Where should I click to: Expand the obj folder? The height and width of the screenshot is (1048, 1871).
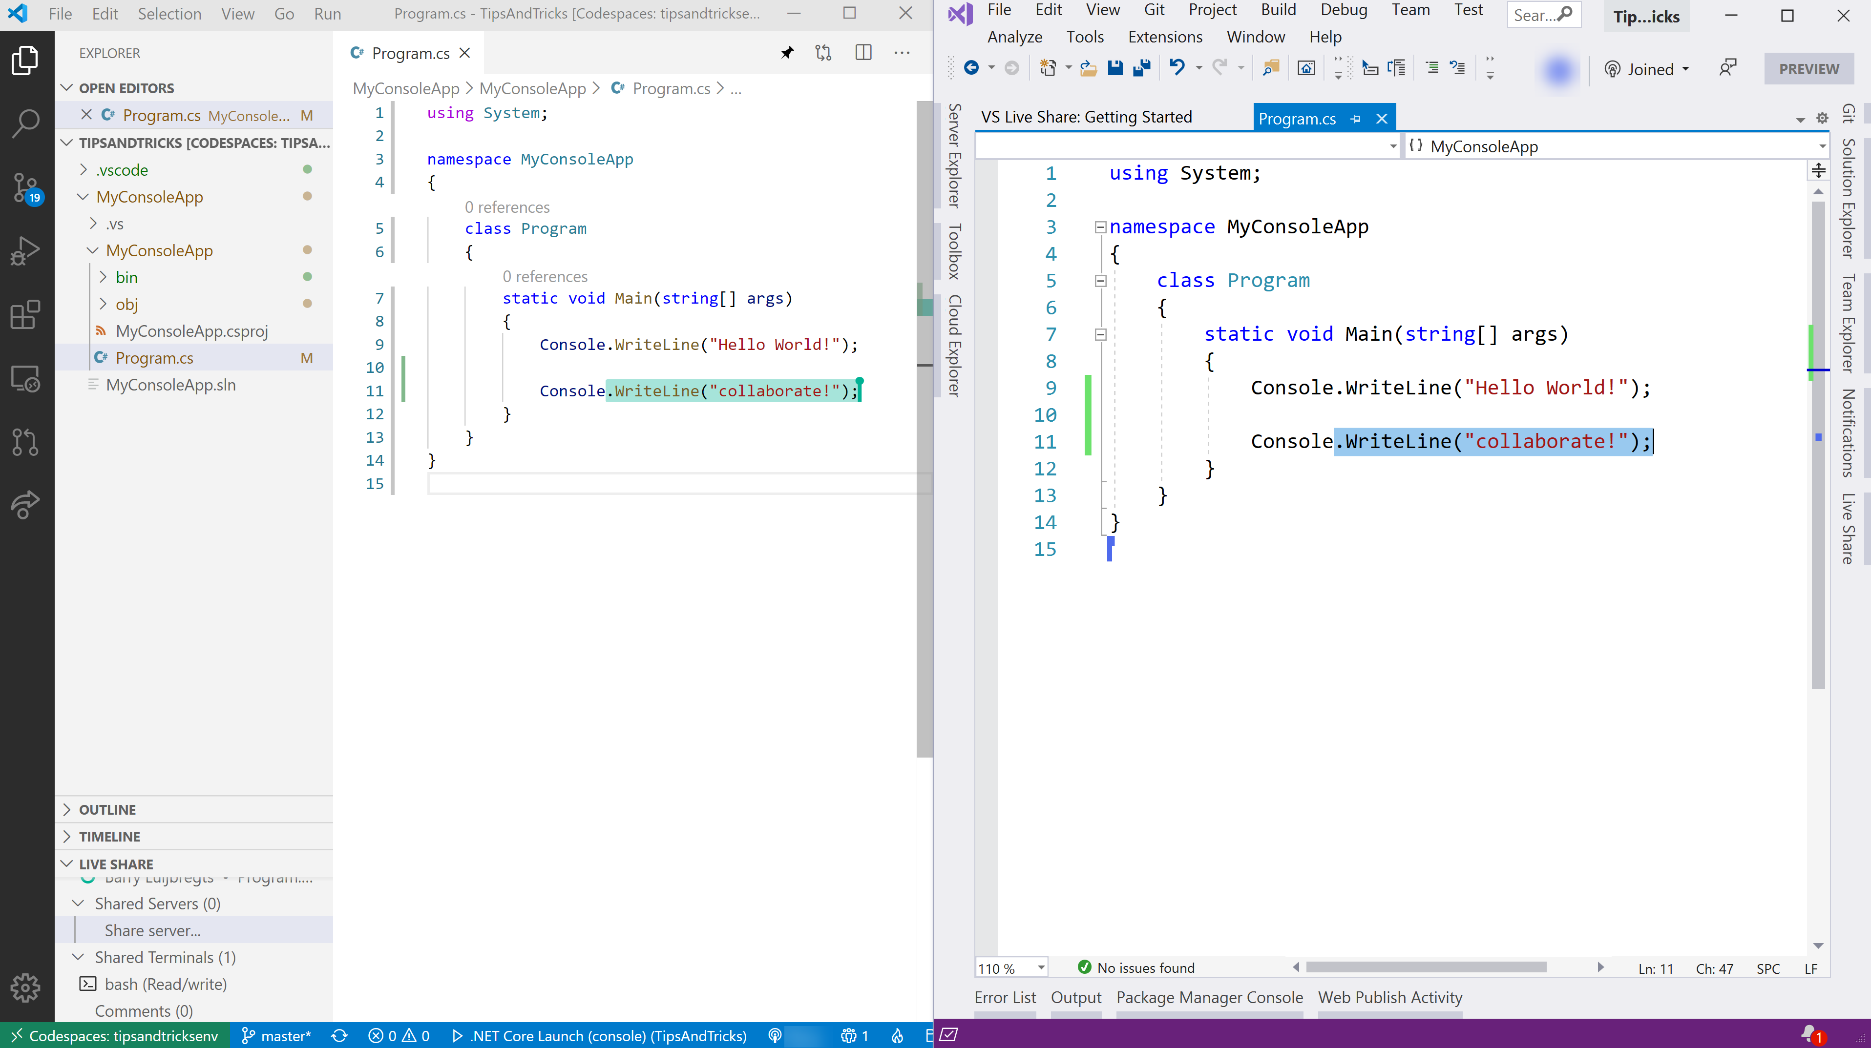(103, 304)
